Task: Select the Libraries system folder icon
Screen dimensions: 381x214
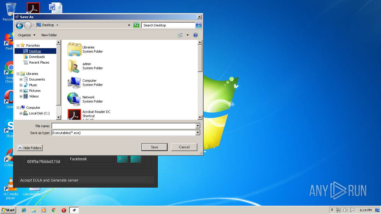Action: click(74, 49)
